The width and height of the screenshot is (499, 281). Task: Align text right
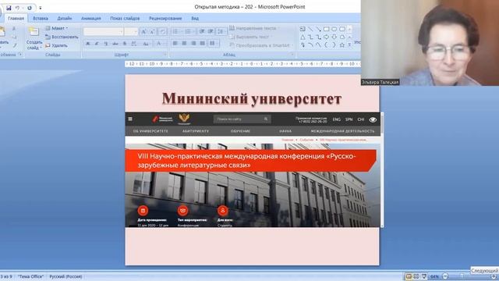click(x=193, y=44)
